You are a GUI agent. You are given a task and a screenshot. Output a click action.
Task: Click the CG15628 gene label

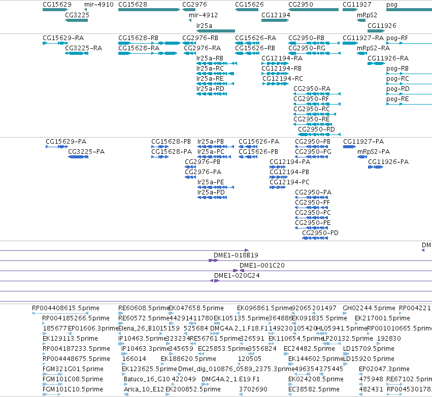click(133, 5)
